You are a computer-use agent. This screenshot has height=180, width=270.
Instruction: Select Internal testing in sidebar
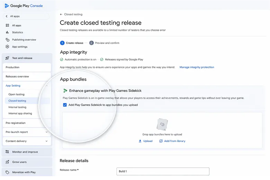click(17, 107)
